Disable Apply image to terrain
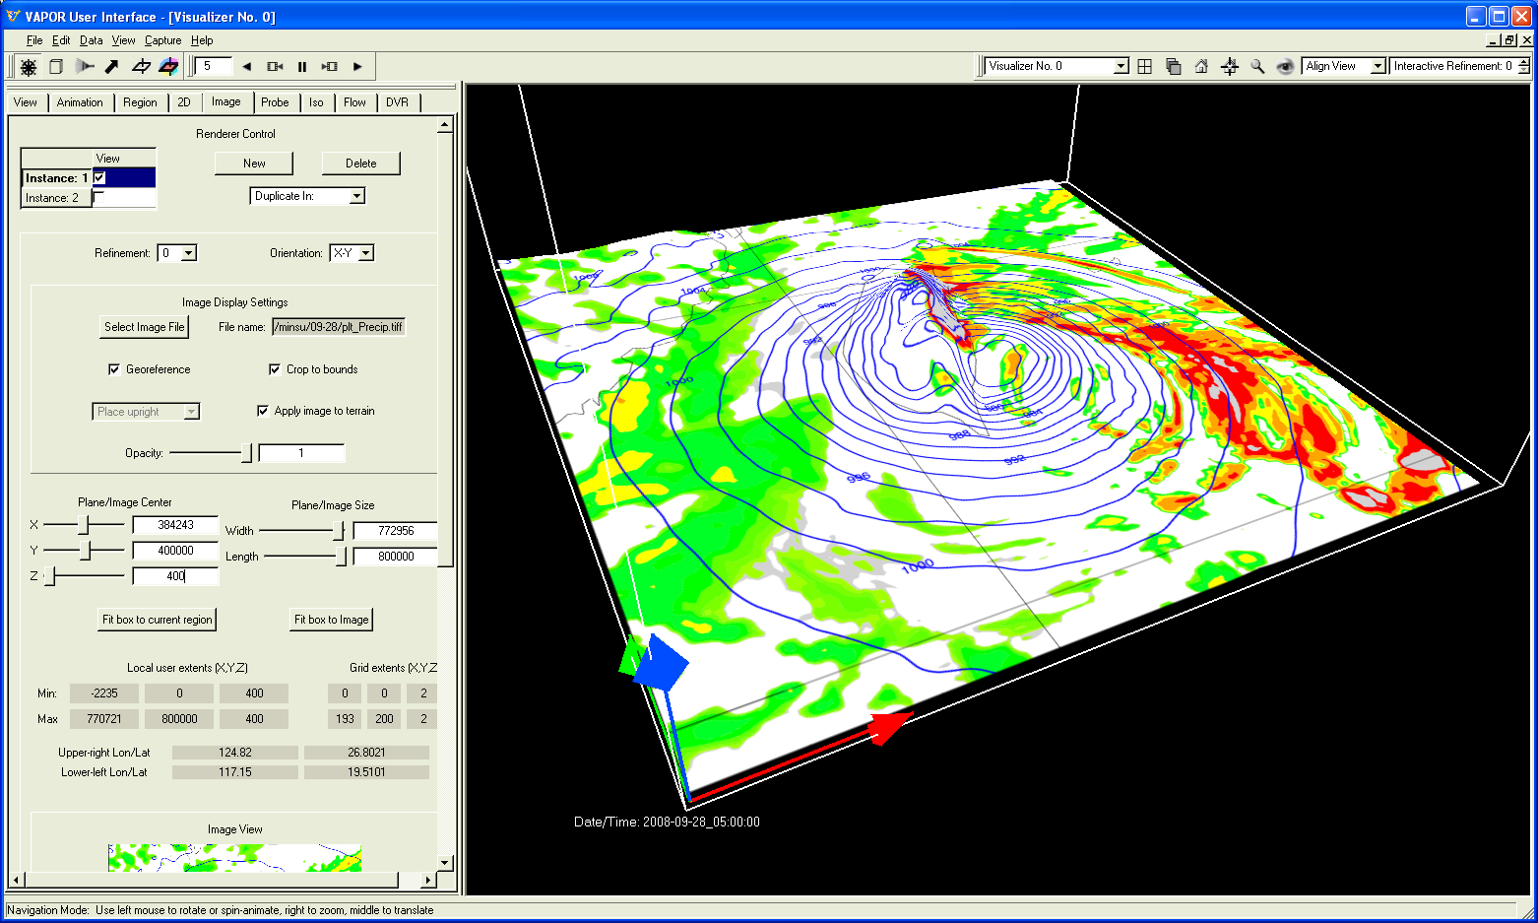Image resolution: width=1538 pixels, height=923 pixels. pos(263,411)
